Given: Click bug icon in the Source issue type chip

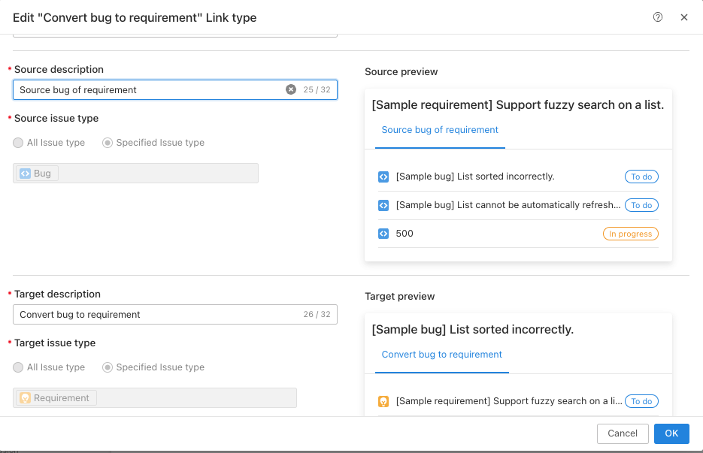Looking at the screenshot, I should (x=25, y=174).
